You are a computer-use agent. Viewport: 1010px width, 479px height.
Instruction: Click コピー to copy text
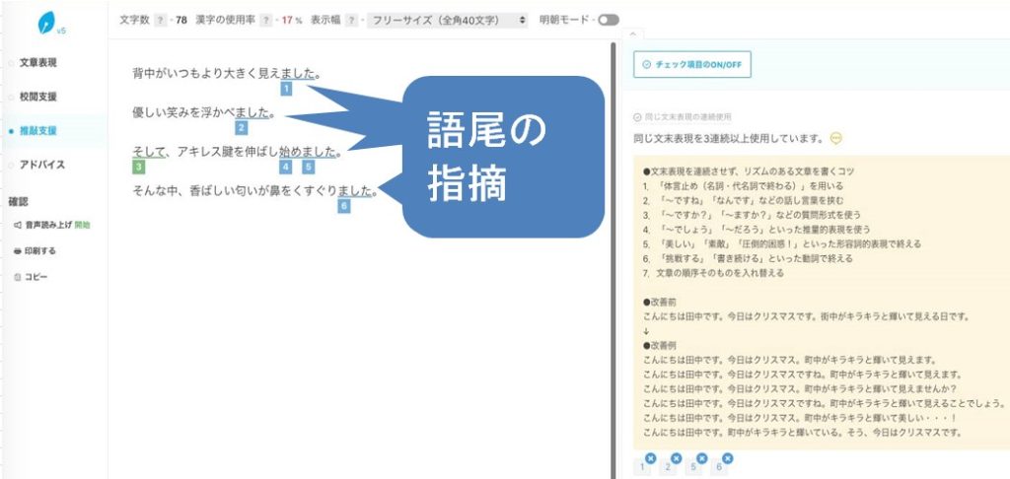click(x=36, y=277)
